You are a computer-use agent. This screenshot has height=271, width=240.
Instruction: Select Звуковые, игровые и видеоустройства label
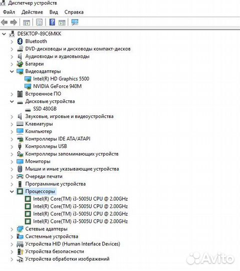[69, 116]
